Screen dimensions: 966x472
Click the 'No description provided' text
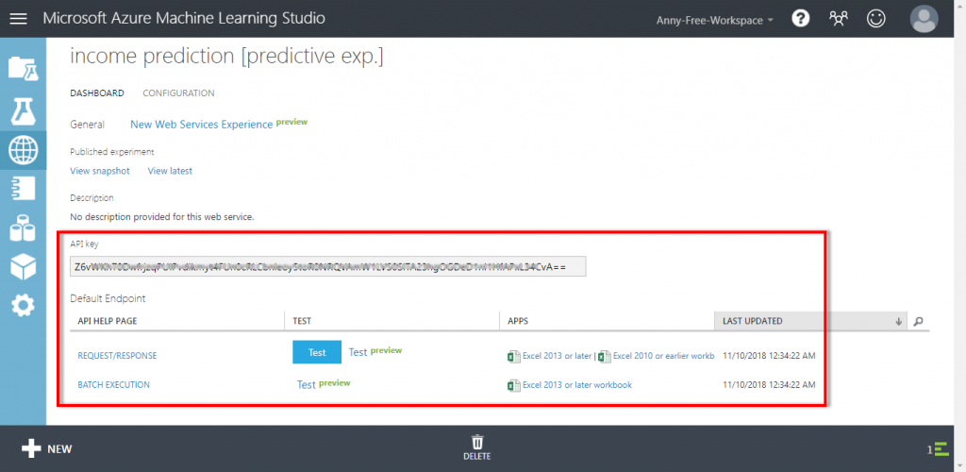tap(161, 217)
